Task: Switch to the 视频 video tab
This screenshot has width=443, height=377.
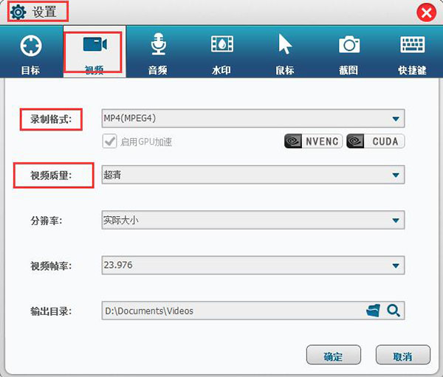Action: [94, 52]
